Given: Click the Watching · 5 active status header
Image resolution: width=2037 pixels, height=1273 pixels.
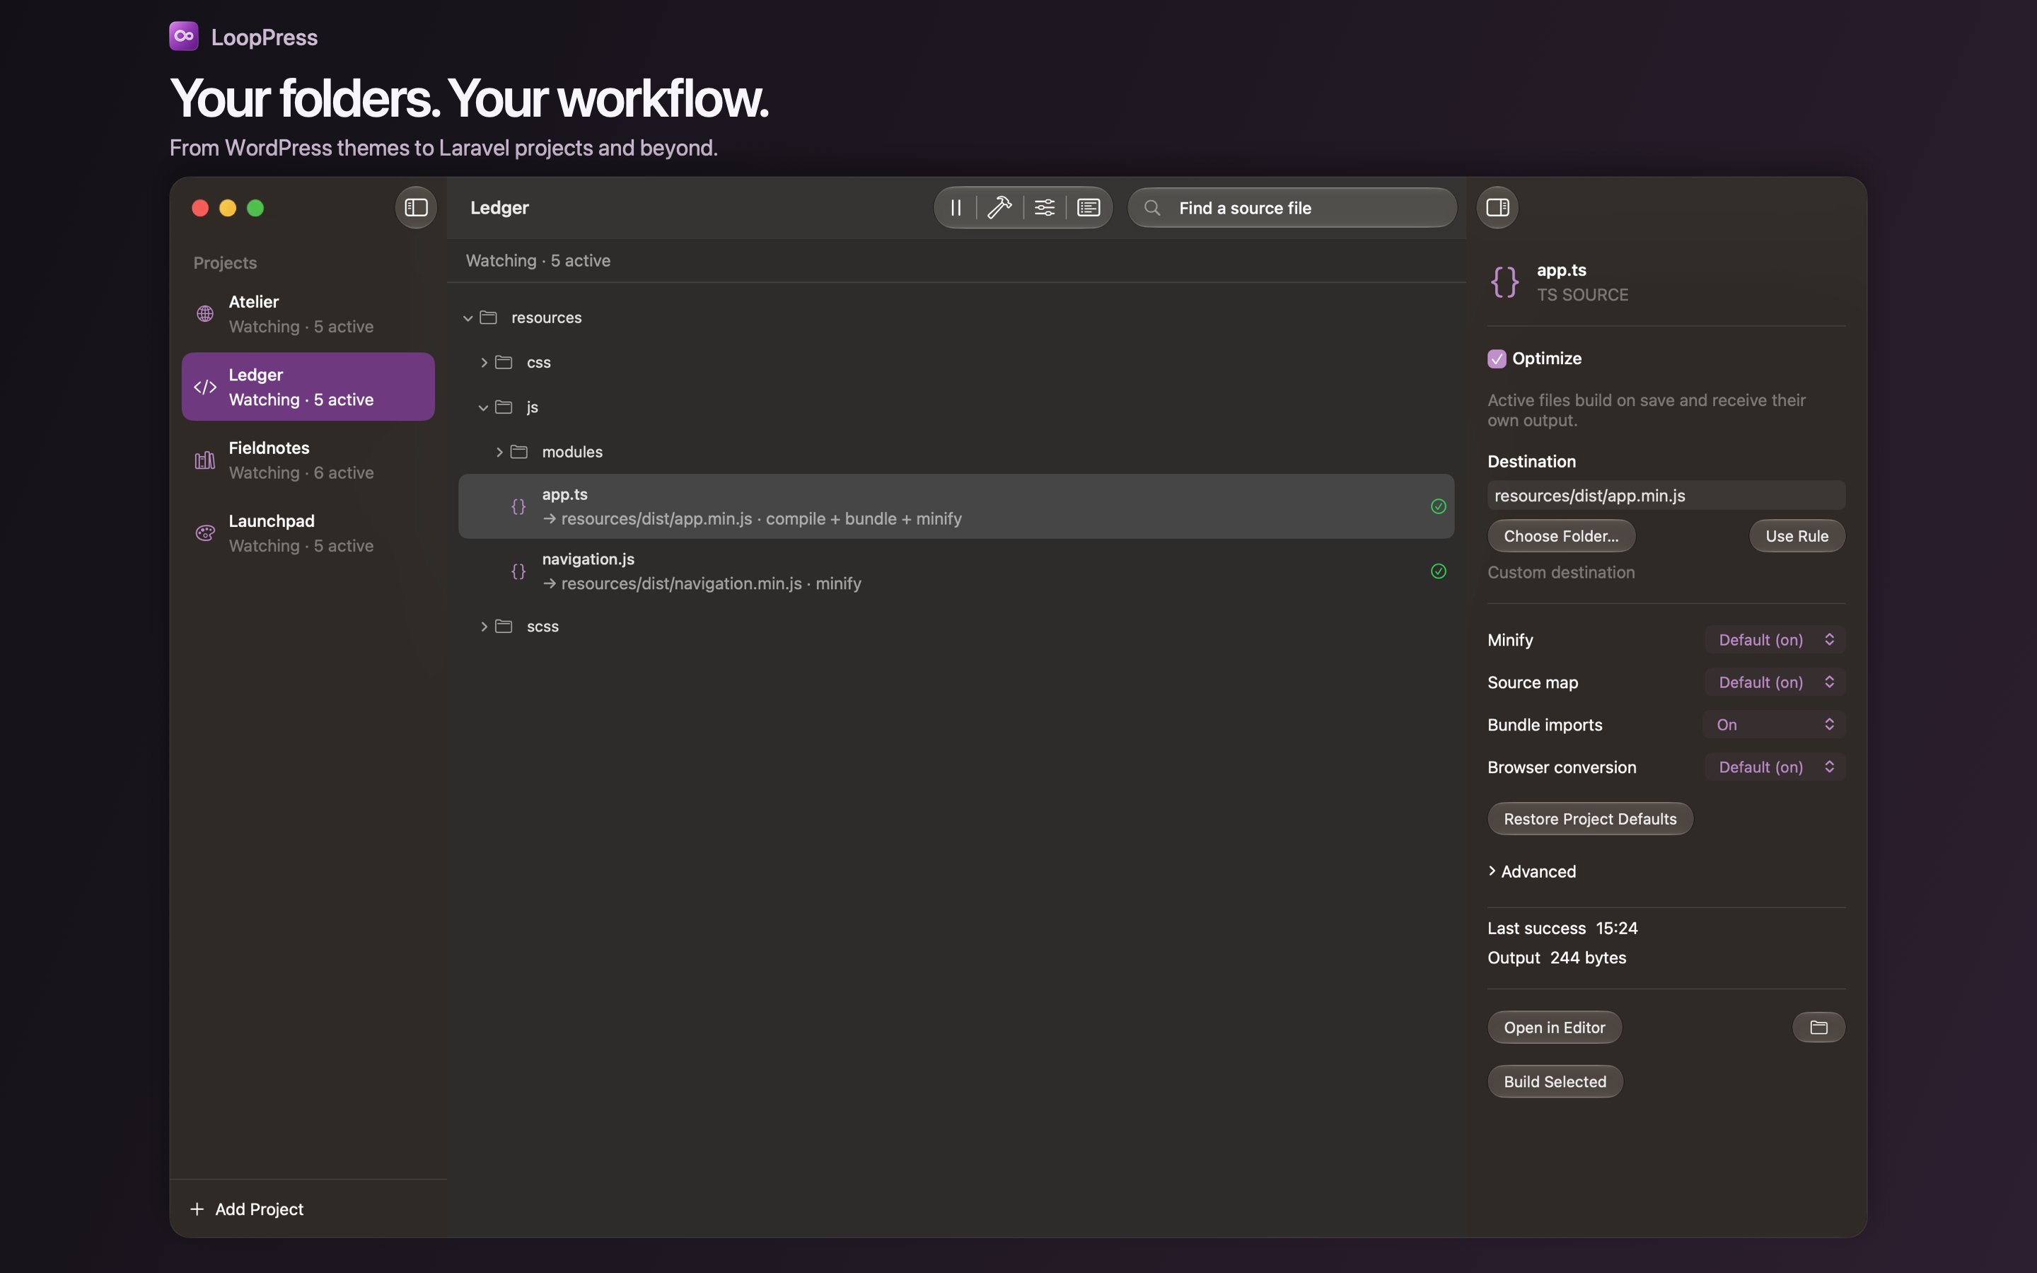Looking at the screenshot, I should [539, 261].
